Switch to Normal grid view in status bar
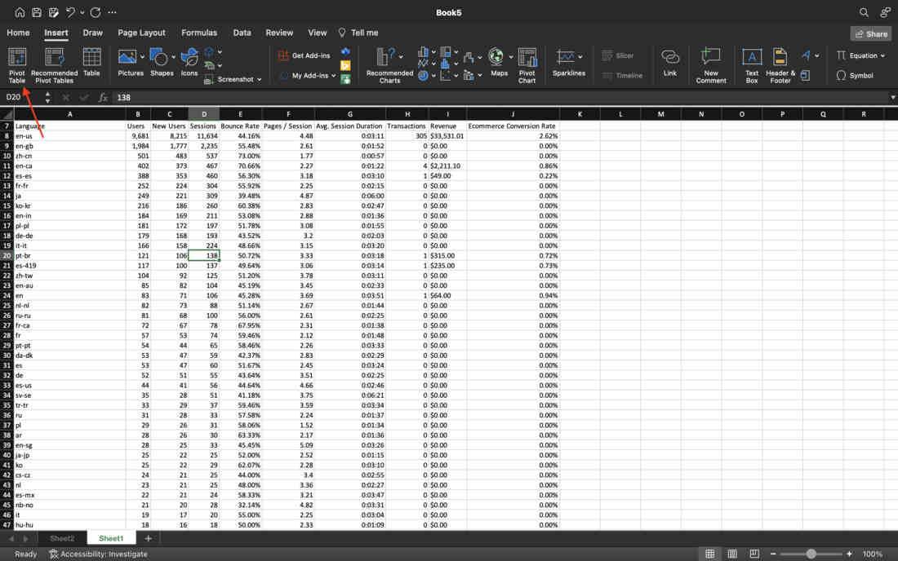 709,554
